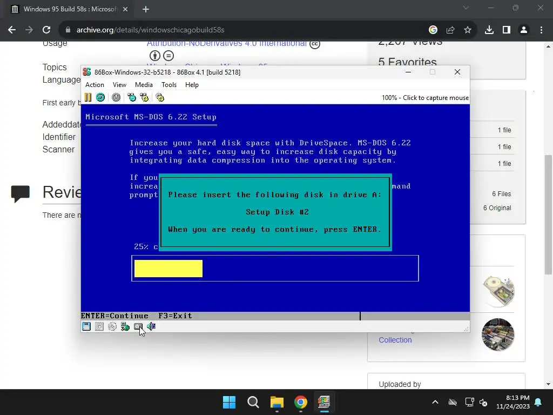Click the Reviews speech bubble icon
Image resolution: width=553 pixels, height=415 pixels.
pos(21,194)
